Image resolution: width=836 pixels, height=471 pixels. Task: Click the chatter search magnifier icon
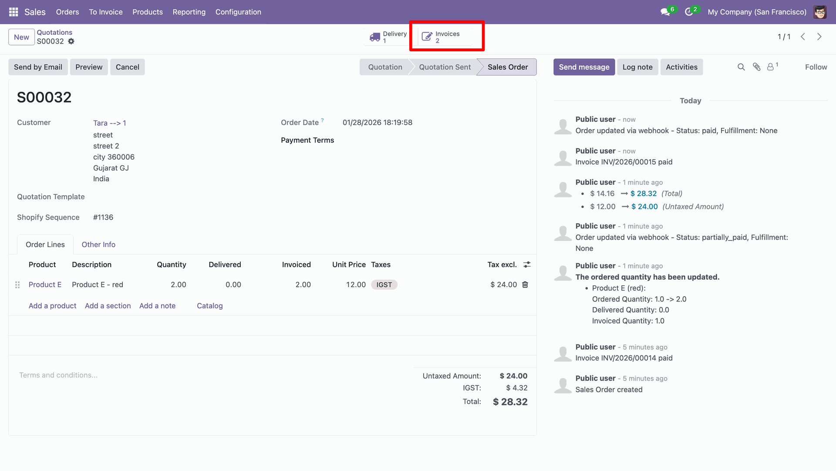pyautogui.click(x=741, y=67)
